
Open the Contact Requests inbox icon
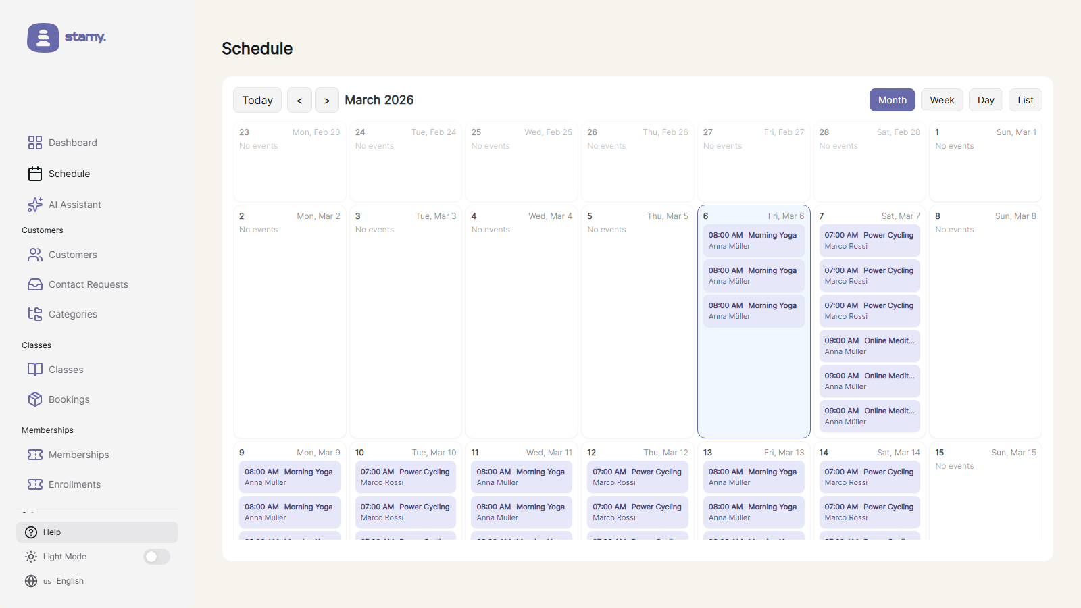(x=35, y=284)
